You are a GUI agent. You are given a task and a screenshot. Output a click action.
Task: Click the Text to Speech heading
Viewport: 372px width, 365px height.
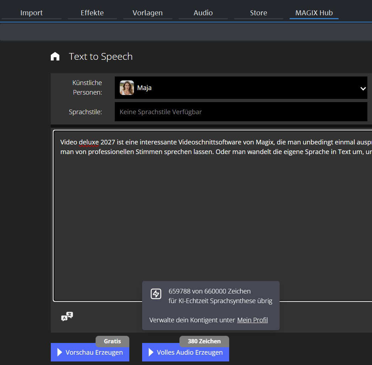point(101,57)
